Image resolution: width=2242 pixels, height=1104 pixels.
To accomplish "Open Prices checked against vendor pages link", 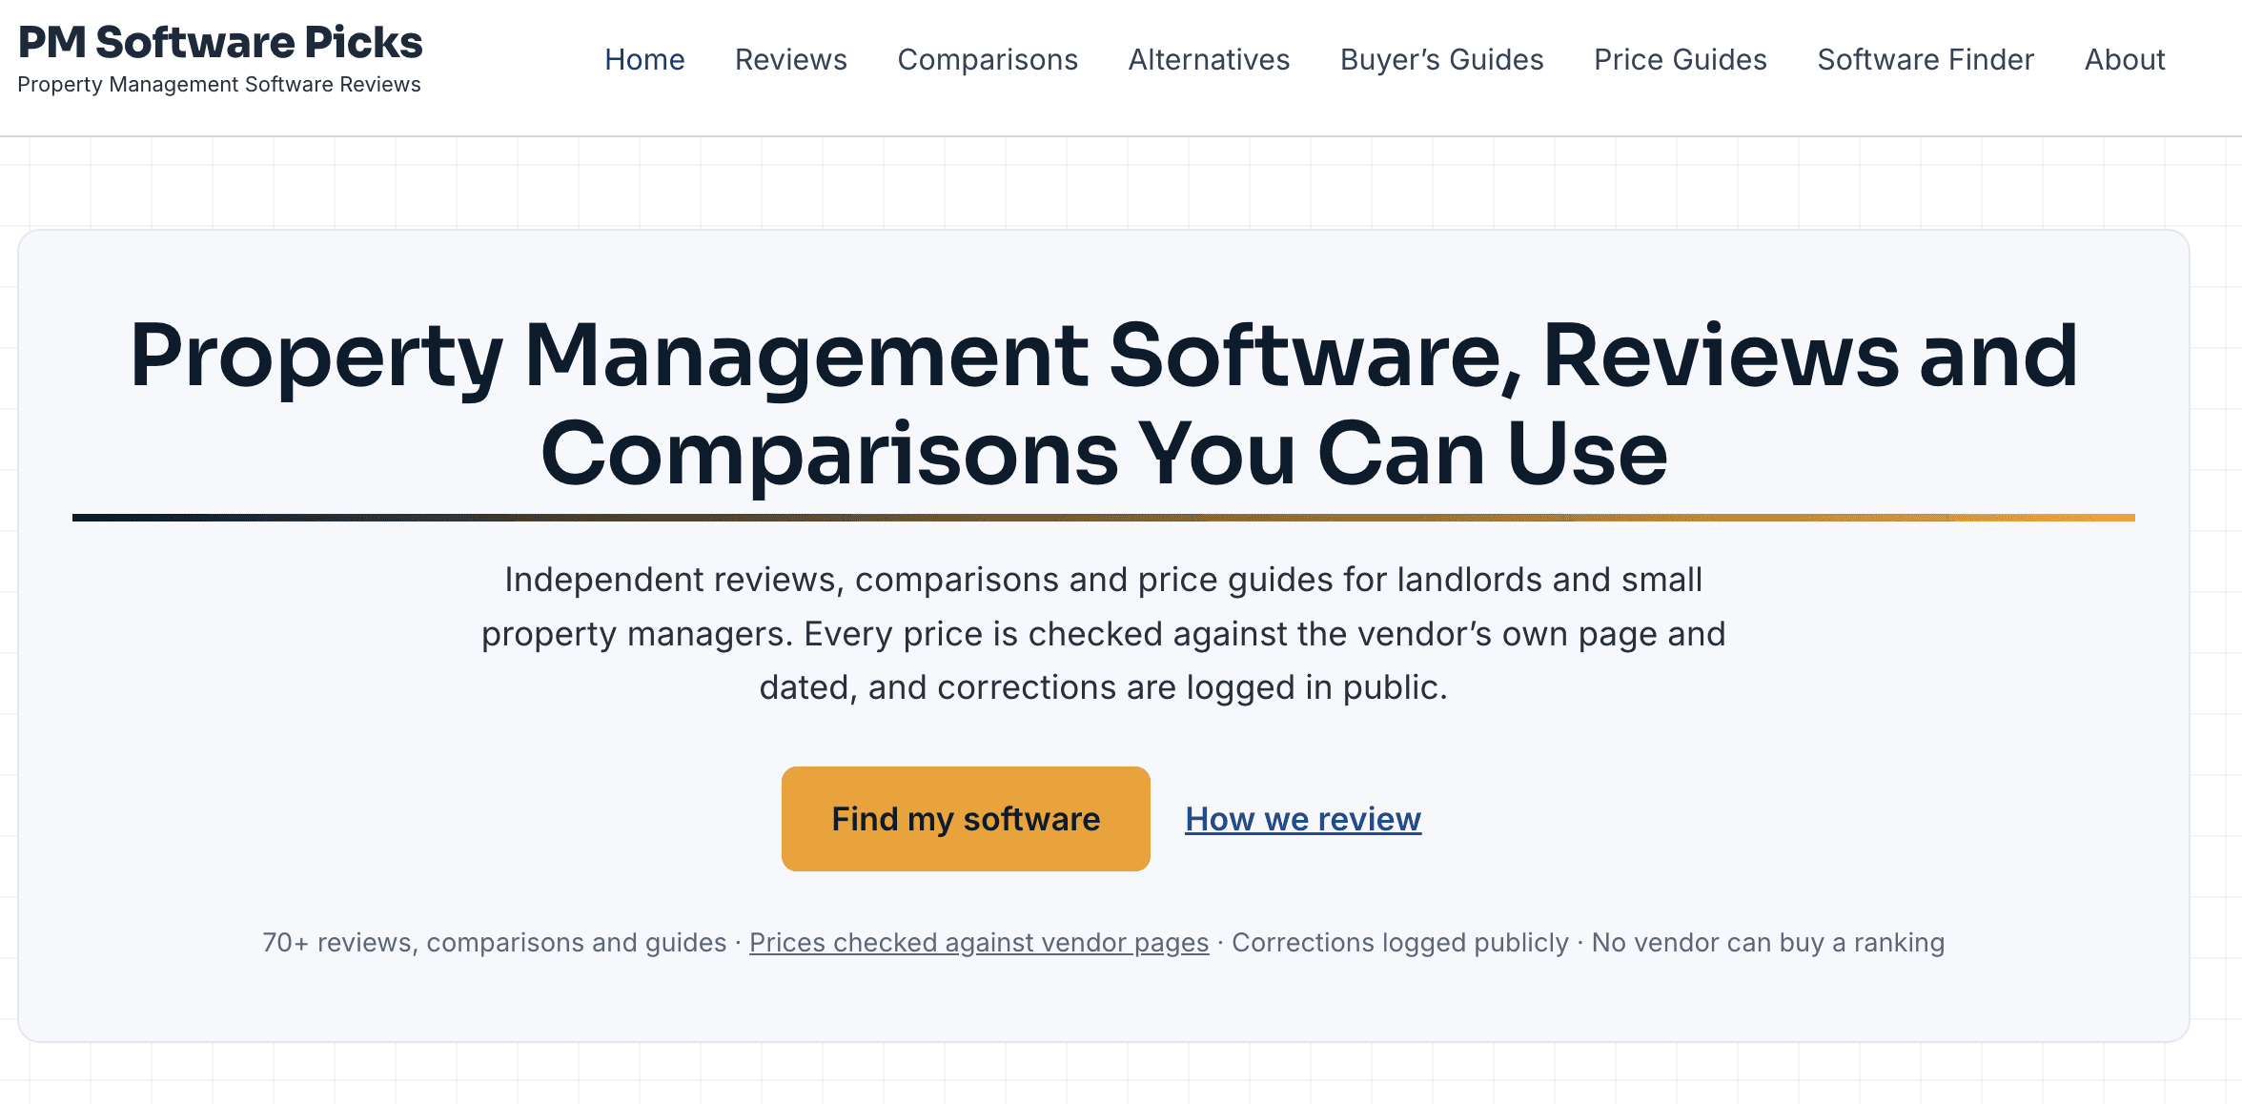I will pos(979,943).
